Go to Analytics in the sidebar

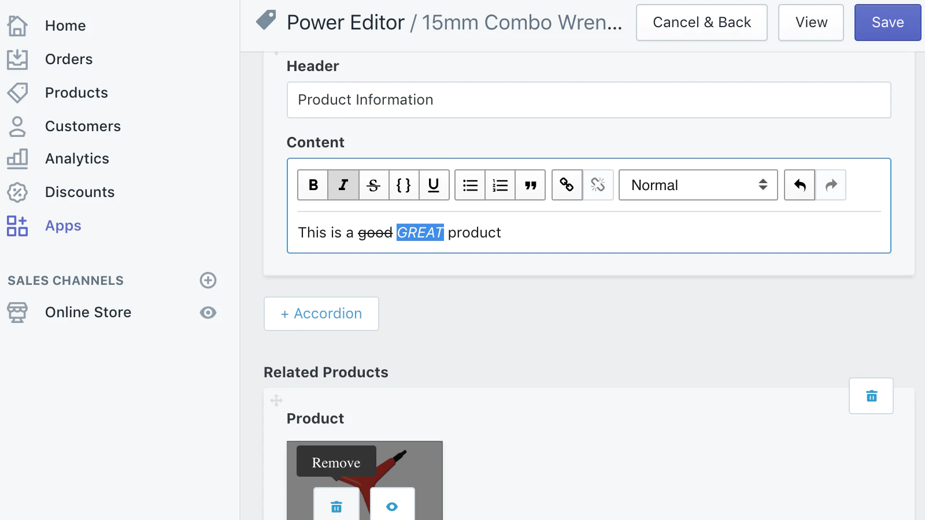tap(77, 159)
